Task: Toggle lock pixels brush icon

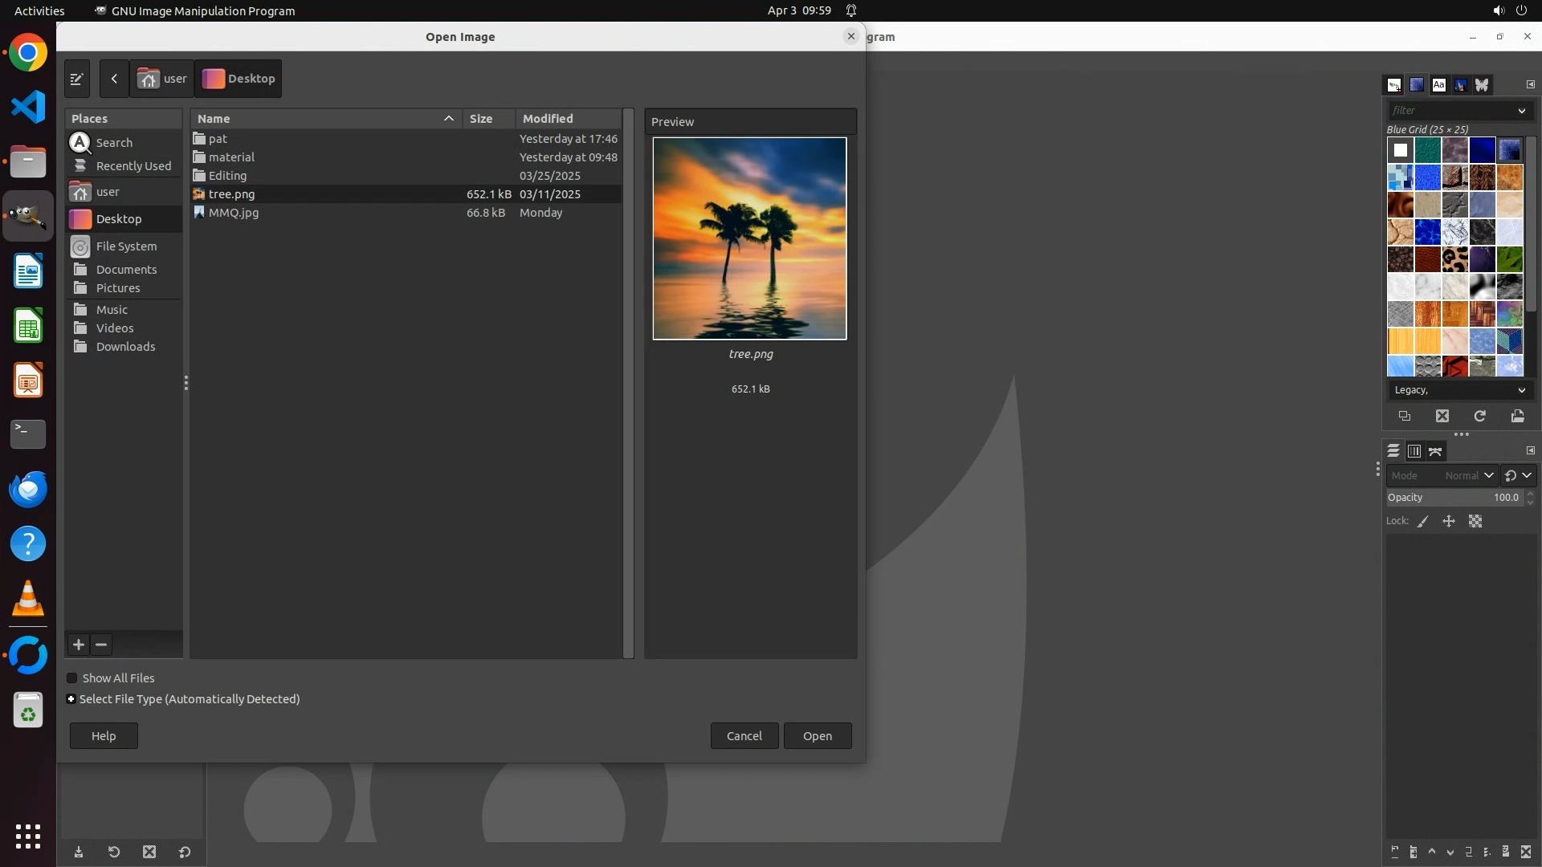Action: pyautogui.click(x=1423, y=522)
